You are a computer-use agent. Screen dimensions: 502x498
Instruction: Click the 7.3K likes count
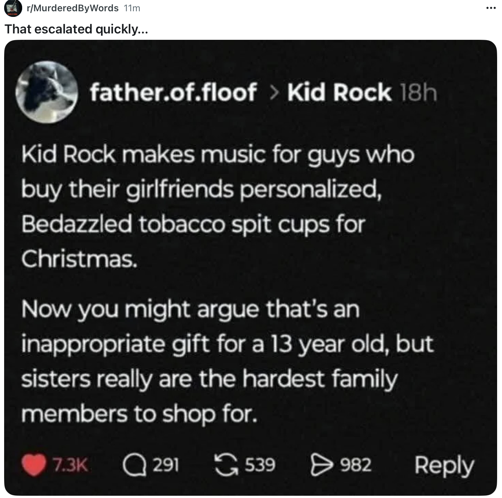tap(70, 465)
